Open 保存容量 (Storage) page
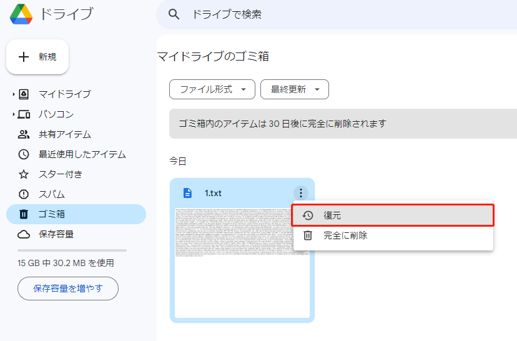The image size is (517, 341). pos(56,234)
